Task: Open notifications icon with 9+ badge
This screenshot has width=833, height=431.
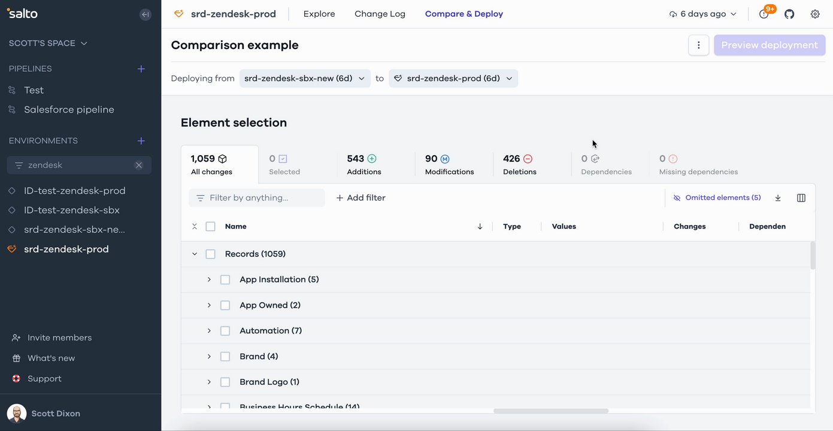Action: 764,14
